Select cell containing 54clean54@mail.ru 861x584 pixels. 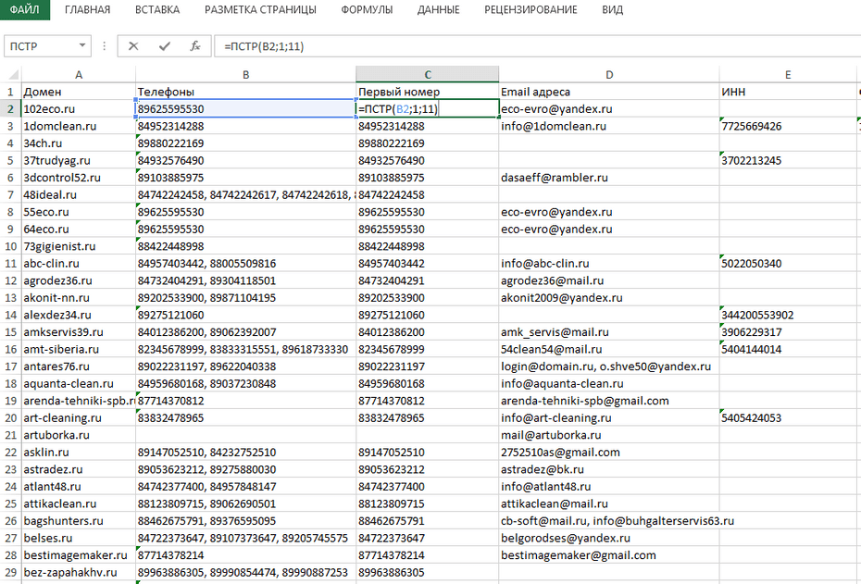(609, 349)
